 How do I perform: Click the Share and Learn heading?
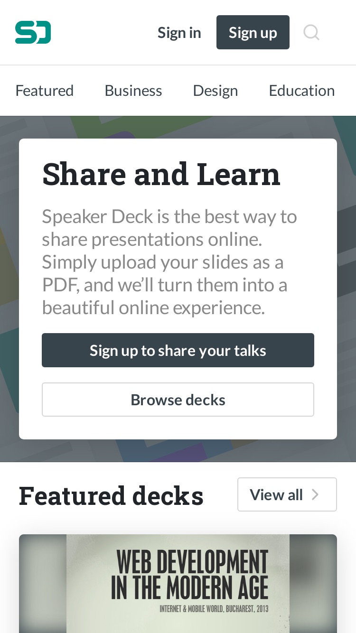tap(161, 174)
